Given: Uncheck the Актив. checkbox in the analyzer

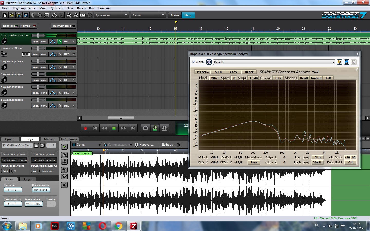Looking at the screenshot, I should pyautogui.click(x=193, y=62).
